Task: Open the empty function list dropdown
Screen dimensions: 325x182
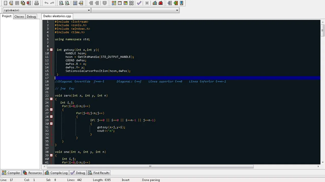Action: click(x=135, y=10)
